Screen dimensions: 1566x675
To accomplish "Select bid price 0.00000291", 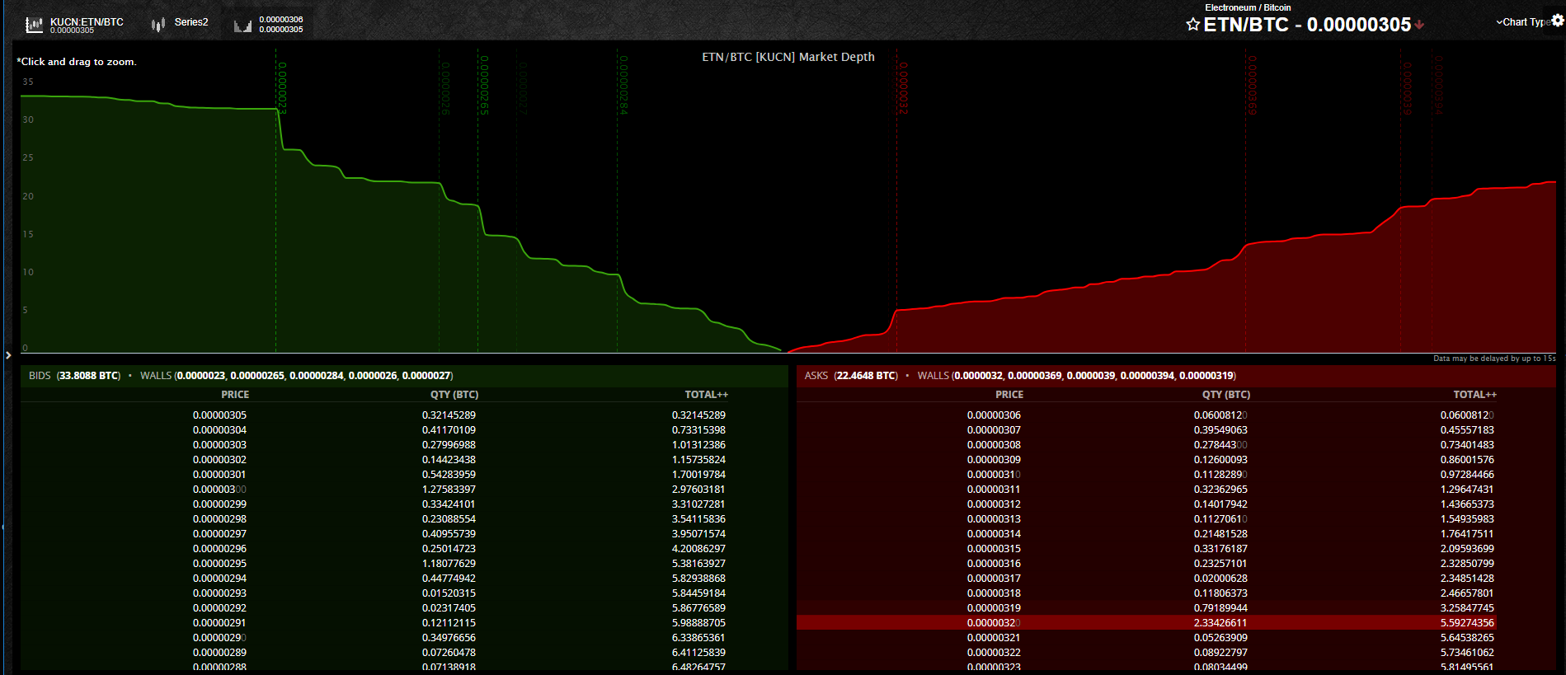I will [x=219, y=623].
